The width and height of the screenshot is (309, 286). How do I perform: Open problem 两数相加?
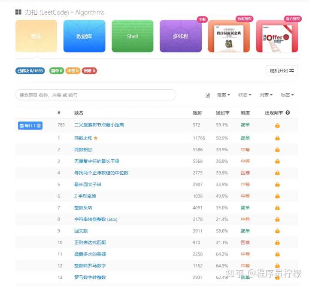pos(83,149)
